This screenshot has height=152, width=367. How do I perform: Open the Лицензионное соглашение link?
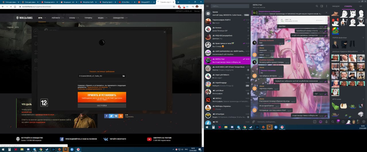pyautogui.click(x=97, y=87)
